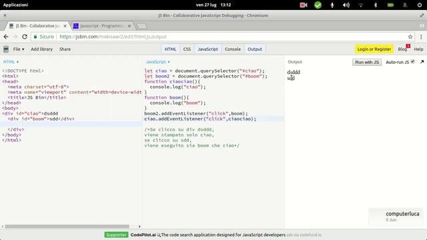Click the Bluetooth tray icon
Image resolution: width=427 pixels, height=240 pixels.
(x=376, y=5)
